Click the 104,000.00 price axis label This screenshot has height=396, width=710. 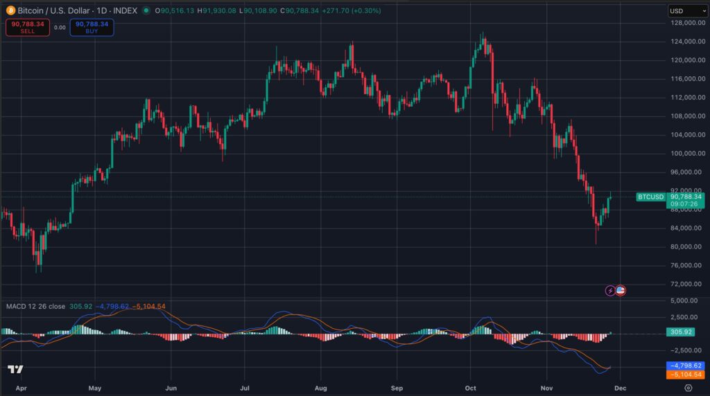[688, 135]
